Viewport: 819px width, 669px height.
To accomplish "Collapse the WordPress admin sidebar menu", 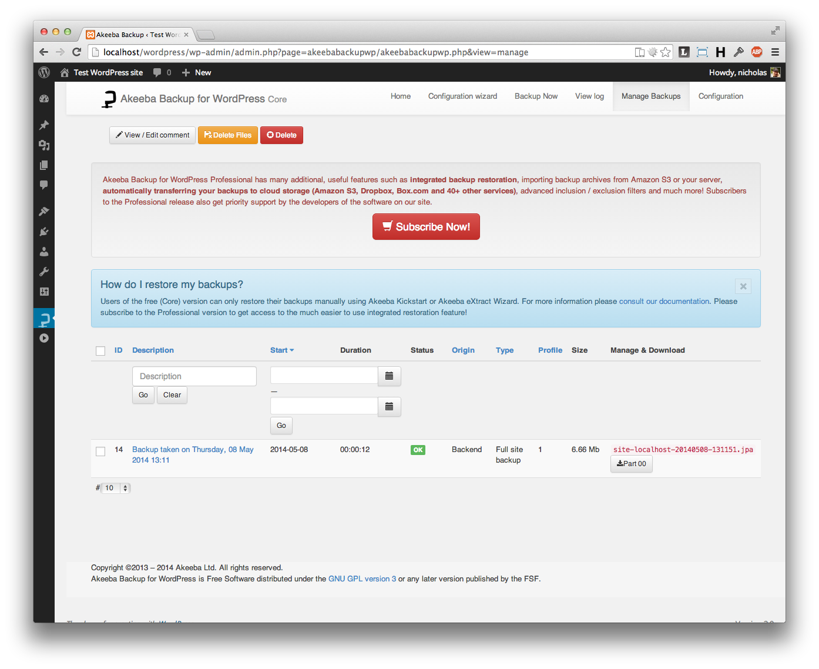I will [44, 338].
